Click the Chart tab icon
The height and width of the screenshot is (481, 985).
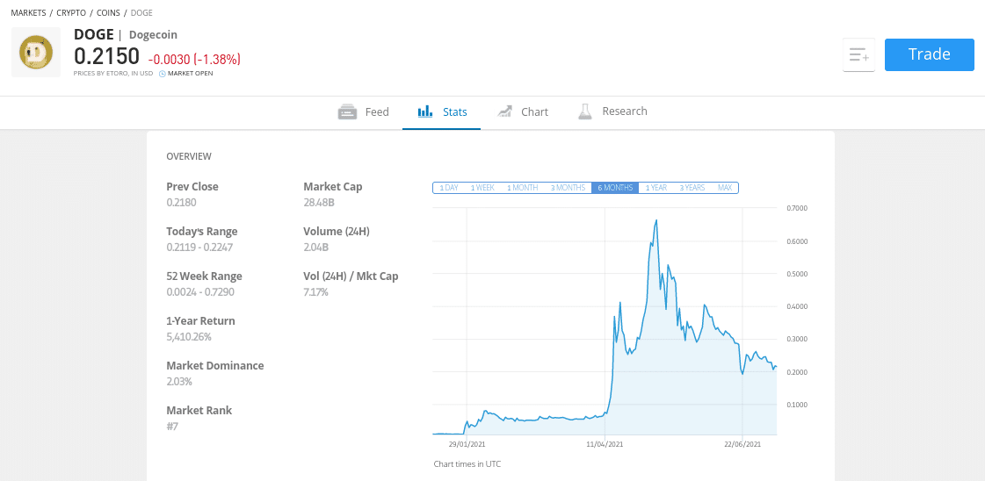click(x=503, y=111)
